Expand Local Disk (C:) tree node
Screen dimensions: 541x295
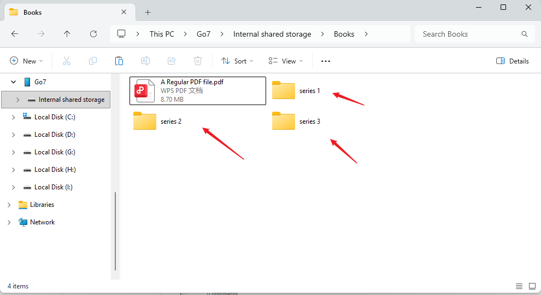coord(13,117)
